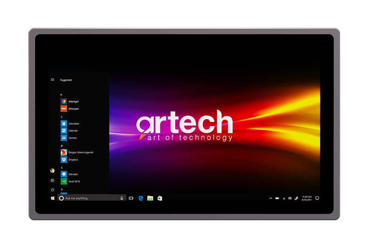Show hidden system tray icons
The width and height of the screenshot is (368, 248).
(271, 198)
